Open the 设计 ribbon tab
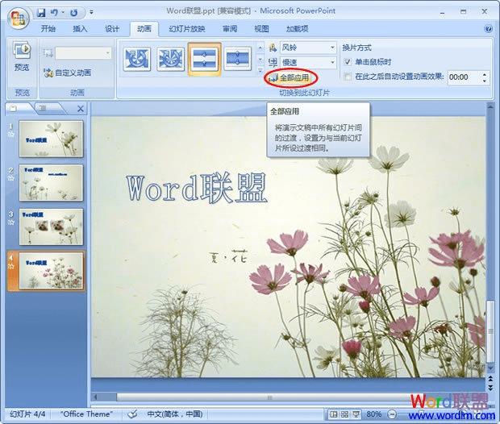Viewport: 500px width, 424px height. [112, 29]
